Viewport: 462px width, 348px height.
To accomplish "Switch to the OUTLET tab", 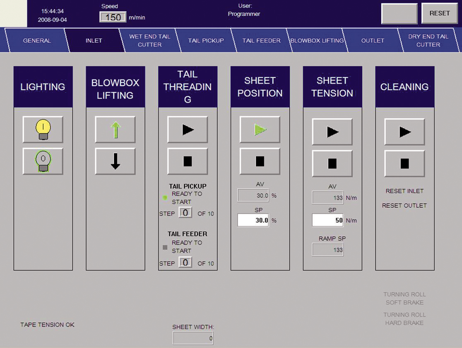I will click(373, 40).
